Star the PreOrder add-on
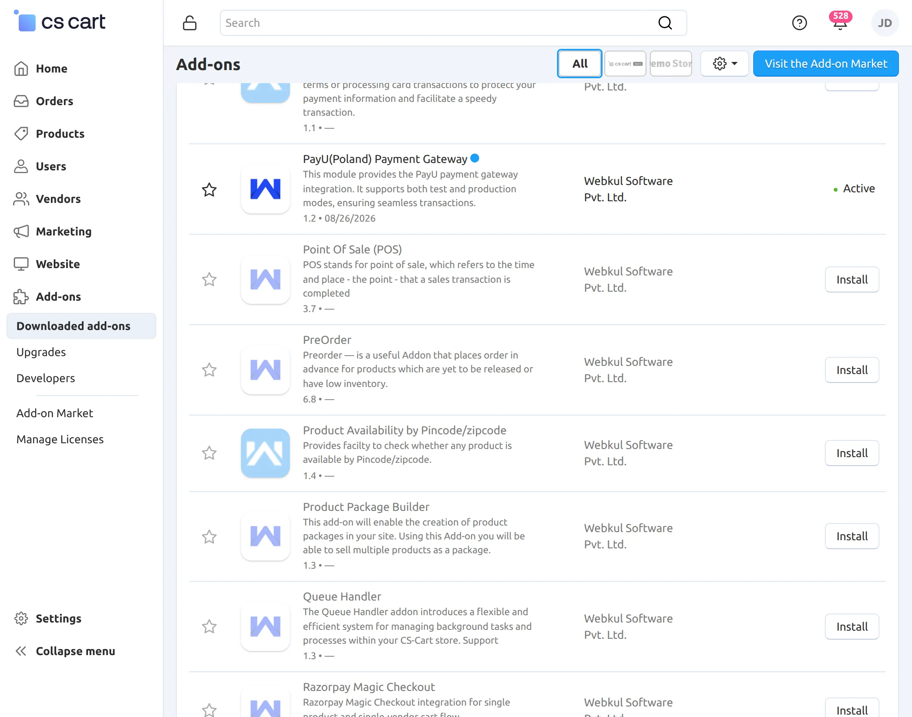Image resolution: width=912 pixels, height=717 pixels. 209,370
